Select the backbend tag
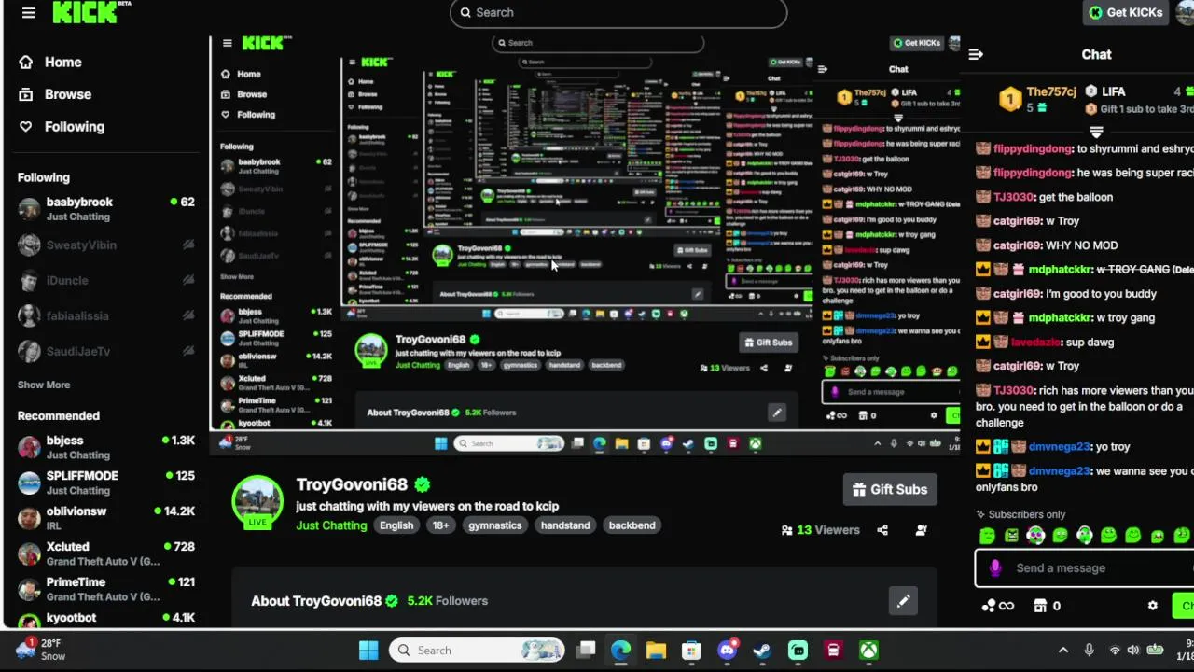Image resolution: width=1194 pixels, height=672 pixels. click(x=632, y=525)
